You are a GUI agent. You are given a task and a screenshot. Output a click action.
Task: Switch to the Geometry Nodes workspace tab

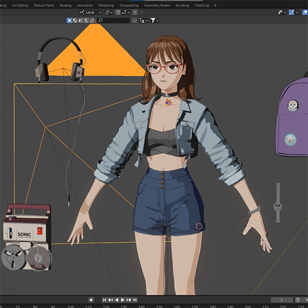(157, 6)
